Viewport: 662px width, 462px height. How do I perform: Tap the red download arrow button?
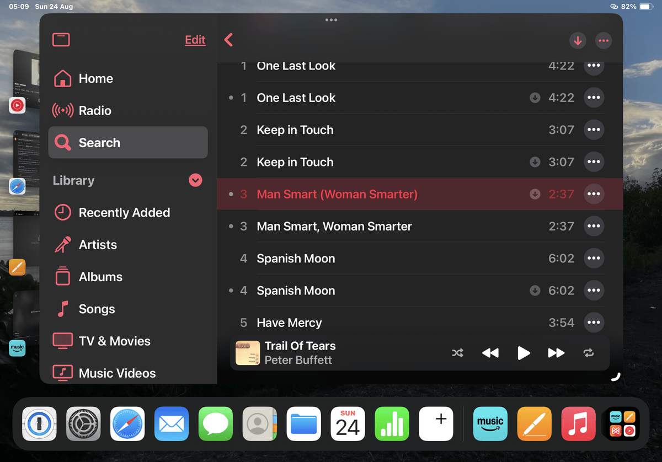[x=578, y=41]
